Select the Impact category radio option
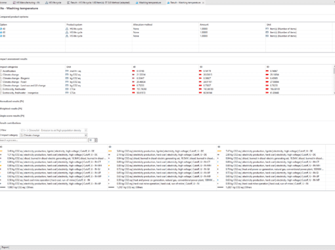Image resolution: width=335 pixels, height=250 pixels. tap(1, 135)
